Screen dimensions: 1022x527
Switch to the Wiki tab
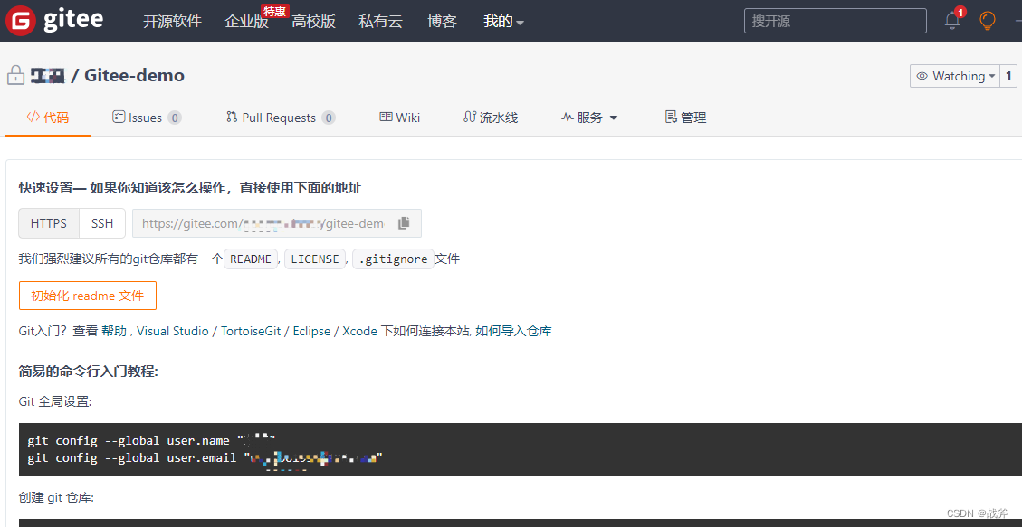(399, 118)
